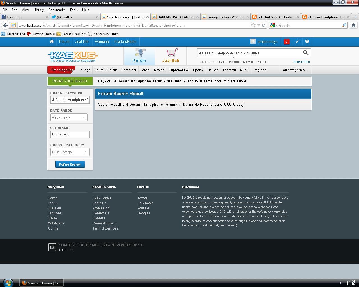Close the Facebook tab
Viewport: 359px width, 287px height.
click(47, 17)
